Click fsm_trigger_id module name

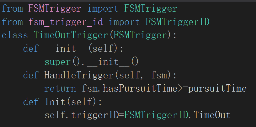pos(66,22)
